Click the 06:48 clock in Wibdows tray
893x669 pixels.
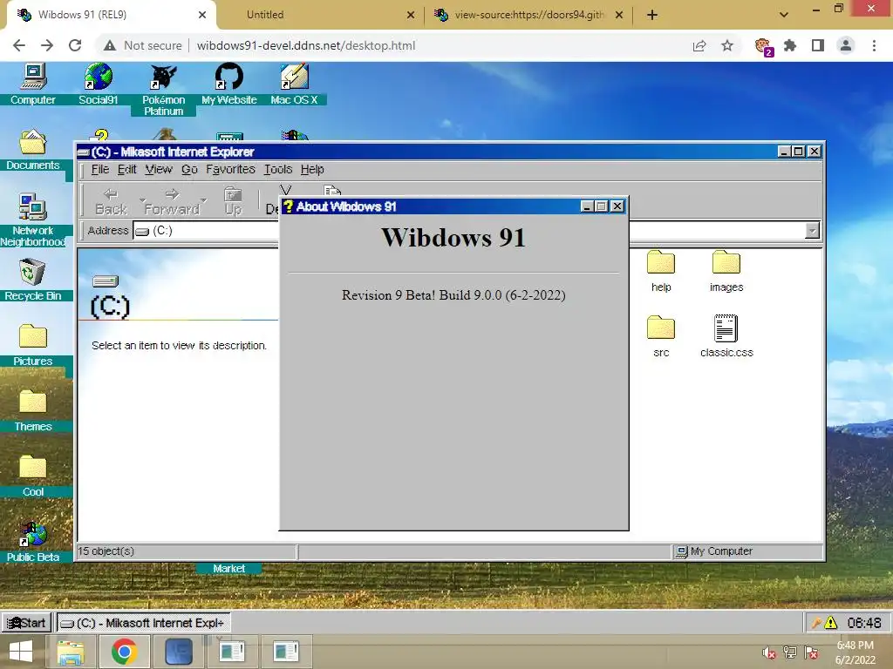point(864,623)
